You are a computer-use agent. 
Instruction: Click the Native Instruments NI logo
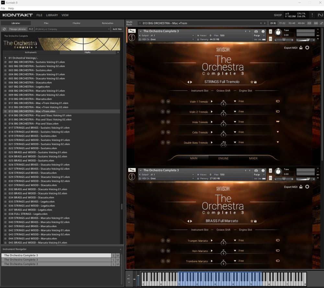click(320, 15)
